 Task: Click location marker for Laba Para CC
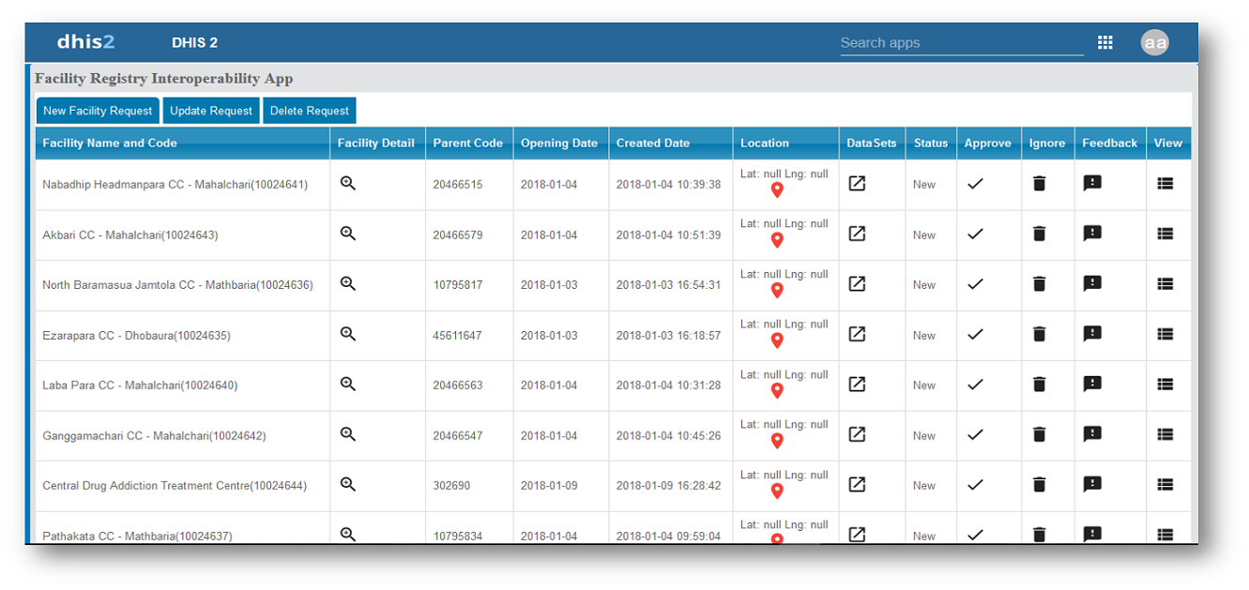[777, 391]
